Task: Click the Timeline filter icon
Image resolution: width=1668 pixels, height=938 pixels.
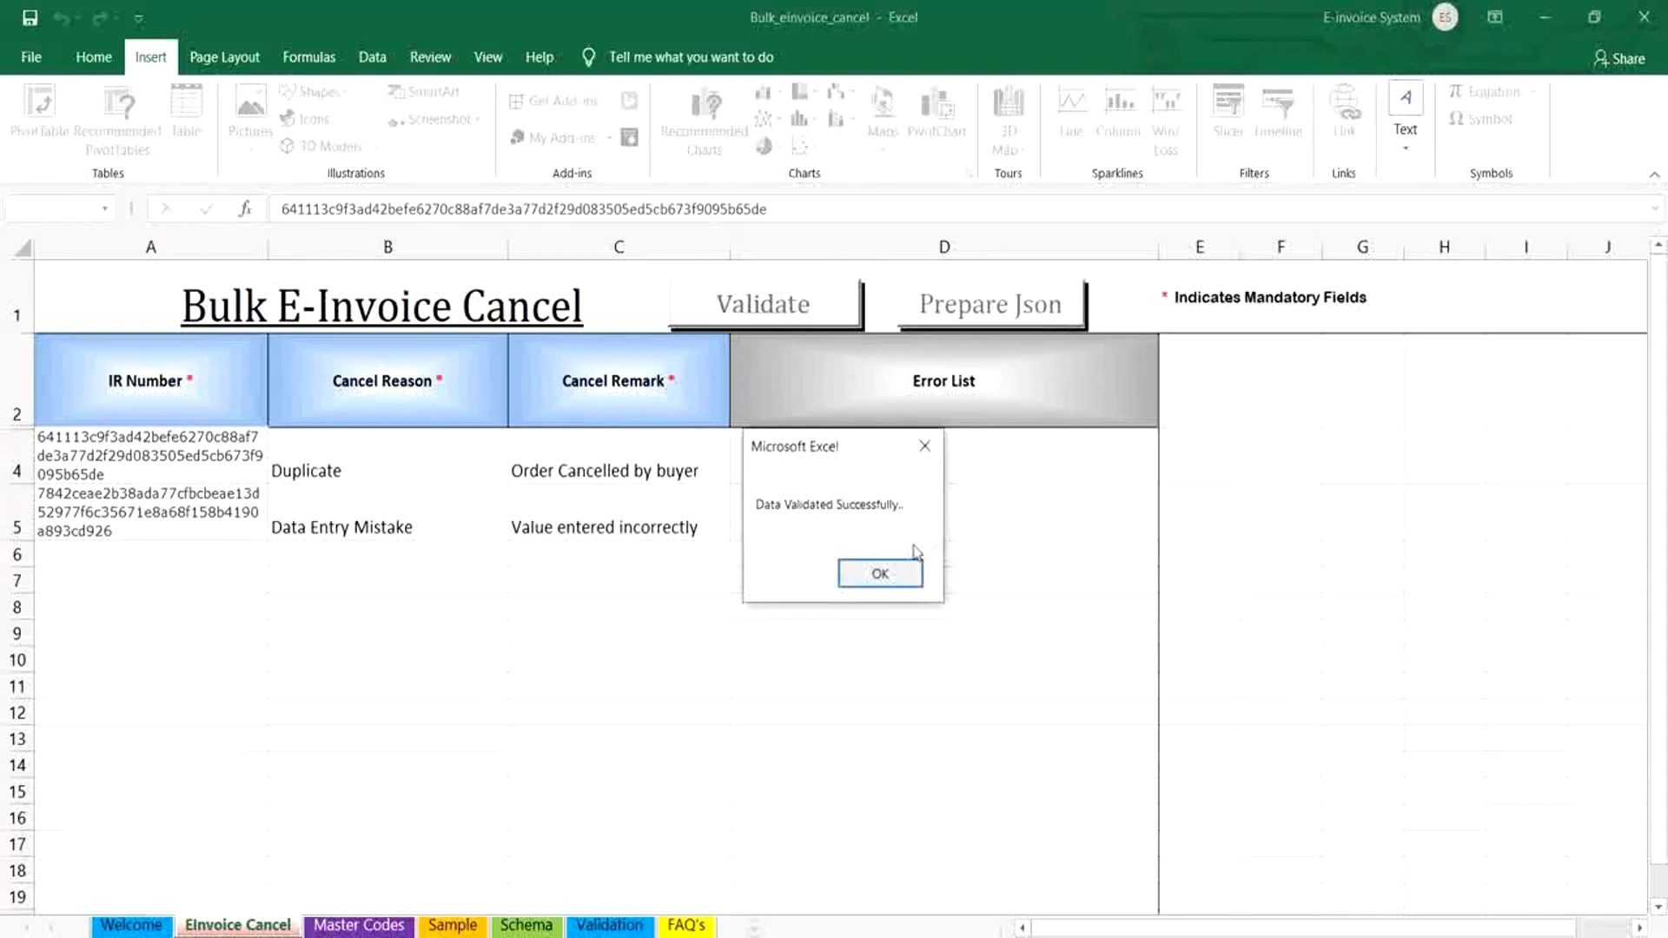Action: [1277, 111]
